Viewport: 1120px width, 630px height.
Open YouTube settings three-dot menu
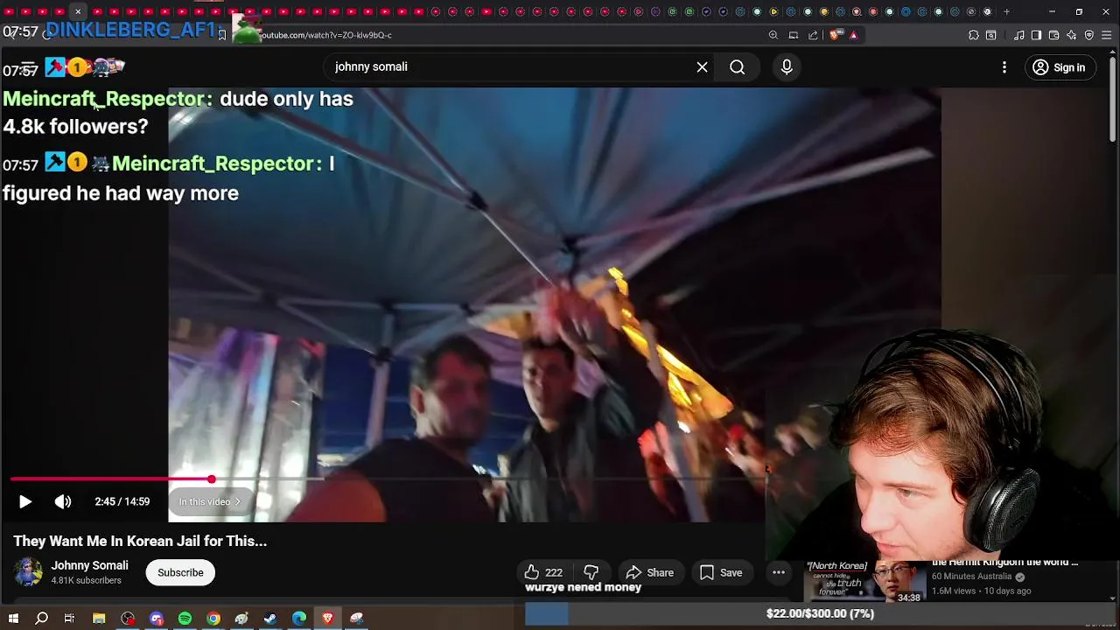click(x=1004, y=67)
